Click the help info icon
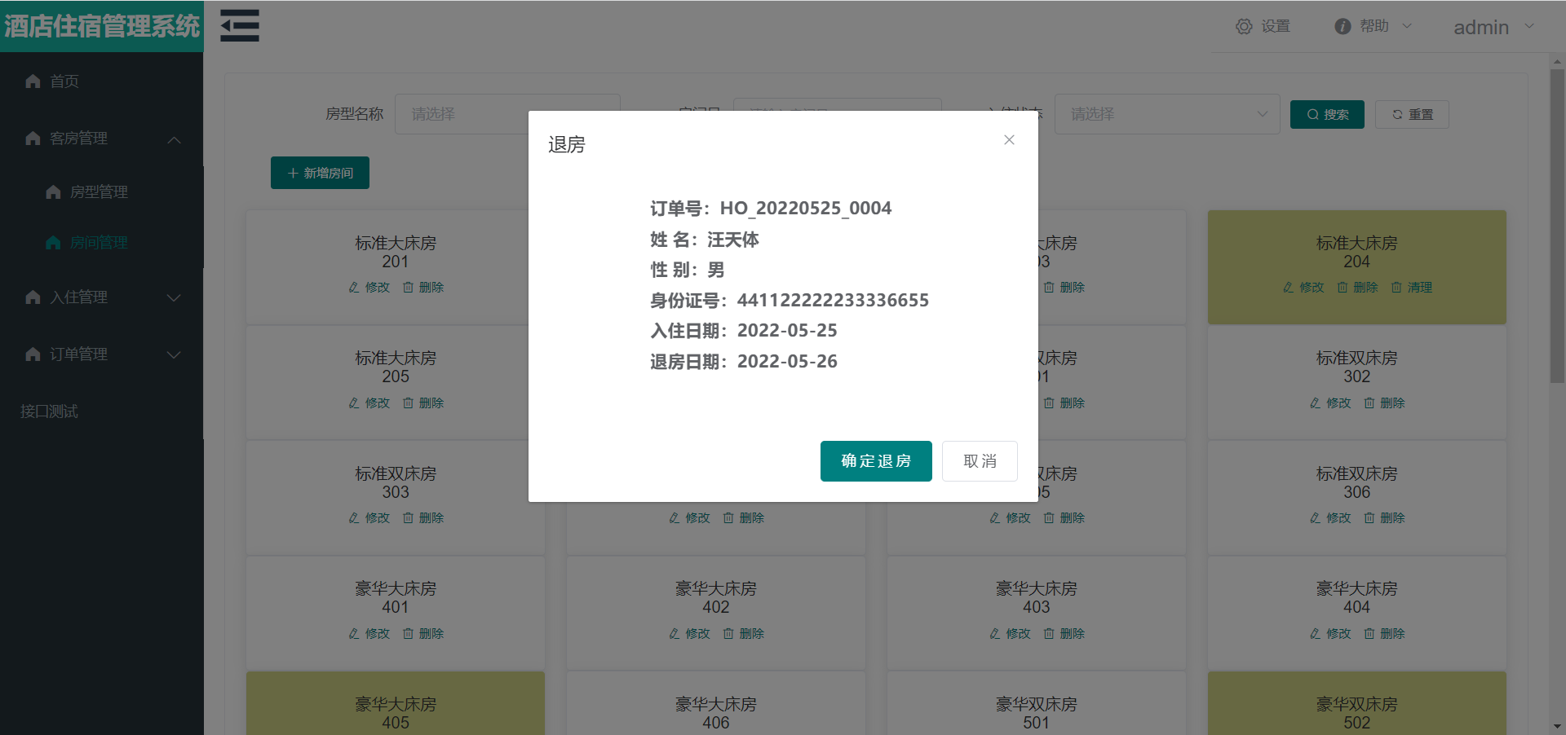1566x735 pixels. pos(1343,27)
